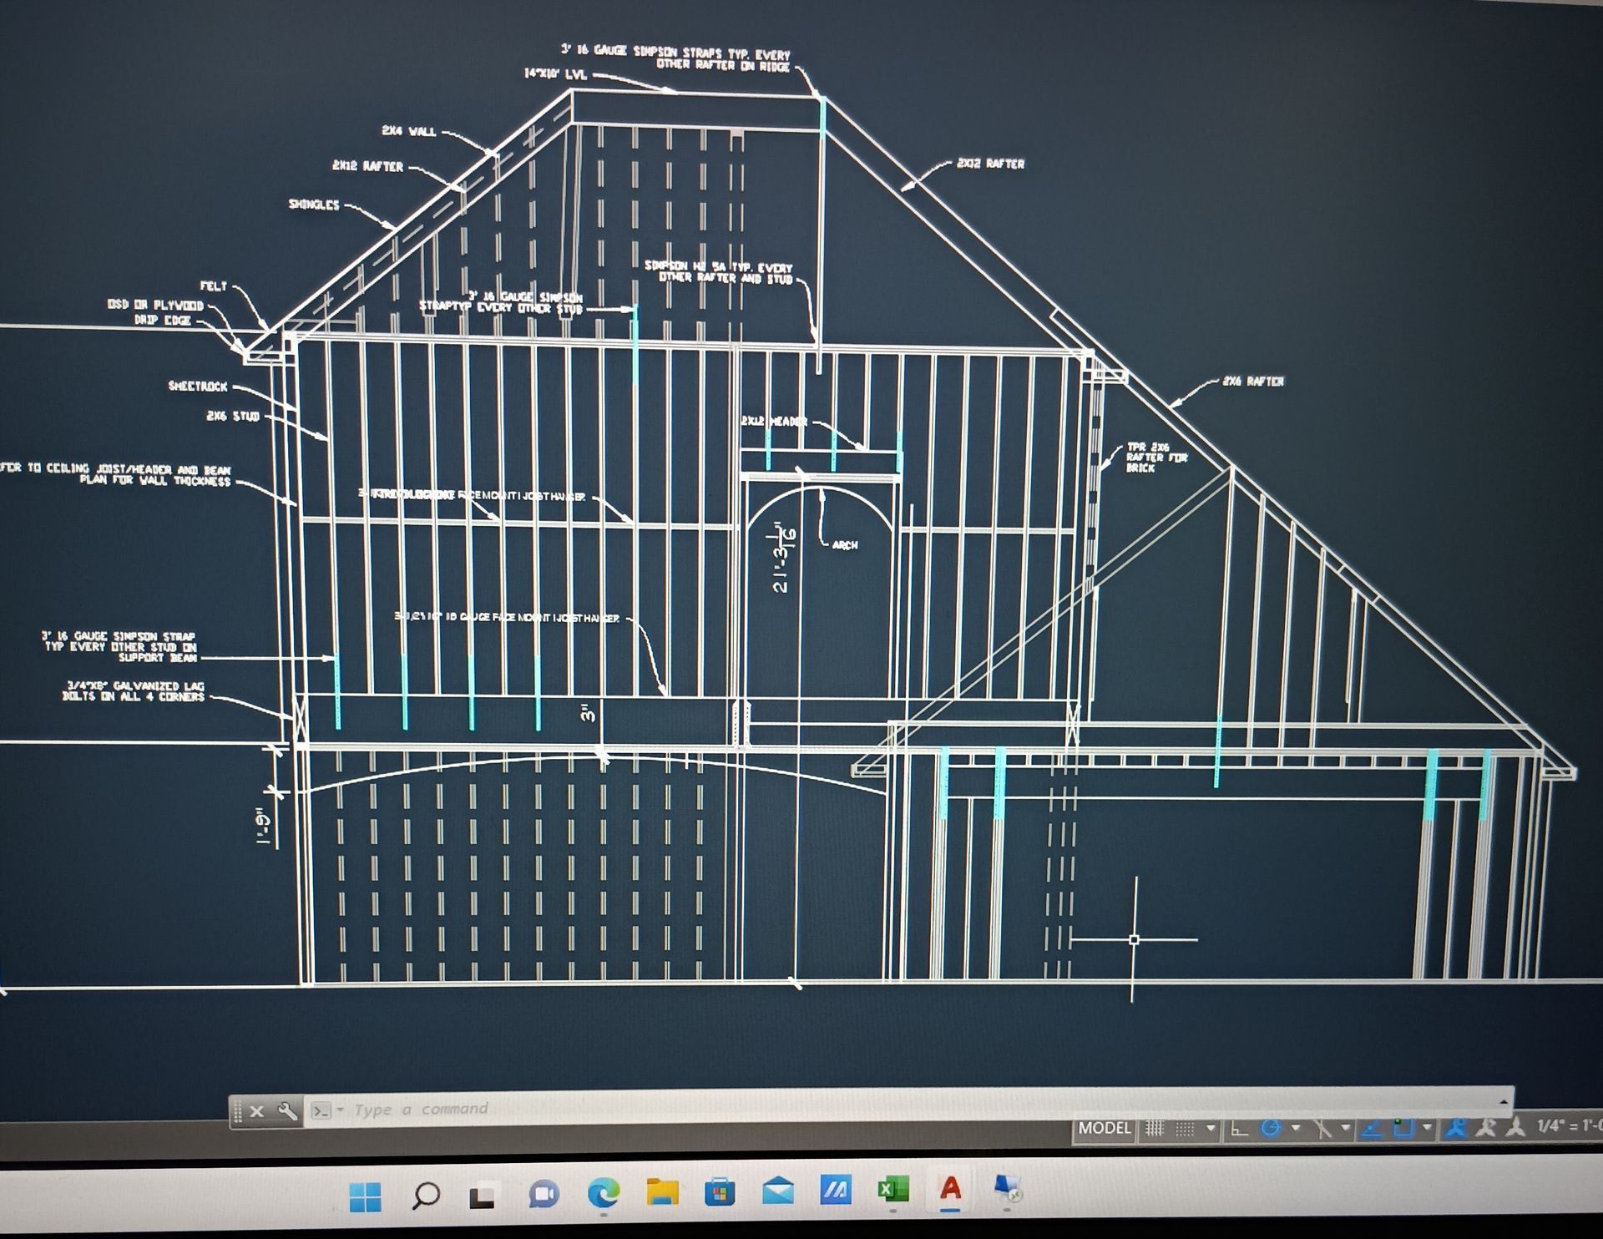Open Windows Start menu
The width and height of the screenshot is (1603, 1239).
365,1196
